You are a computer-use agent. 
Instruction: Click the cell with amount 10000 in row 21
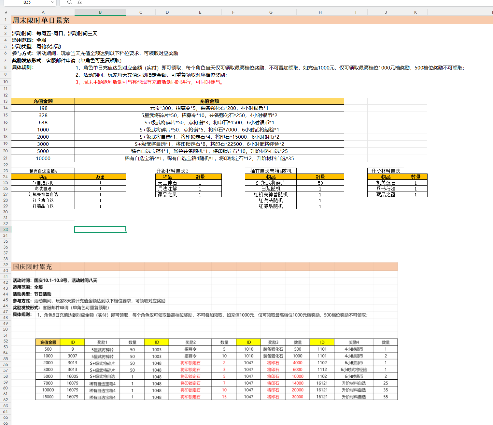click(x=43, y=159)
